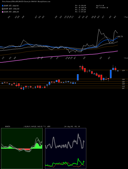Select the 'DOW MT: 134.53' legend text
Viewport: 128px width, 169px height.
pyautogui.click(x=12, y=9)
